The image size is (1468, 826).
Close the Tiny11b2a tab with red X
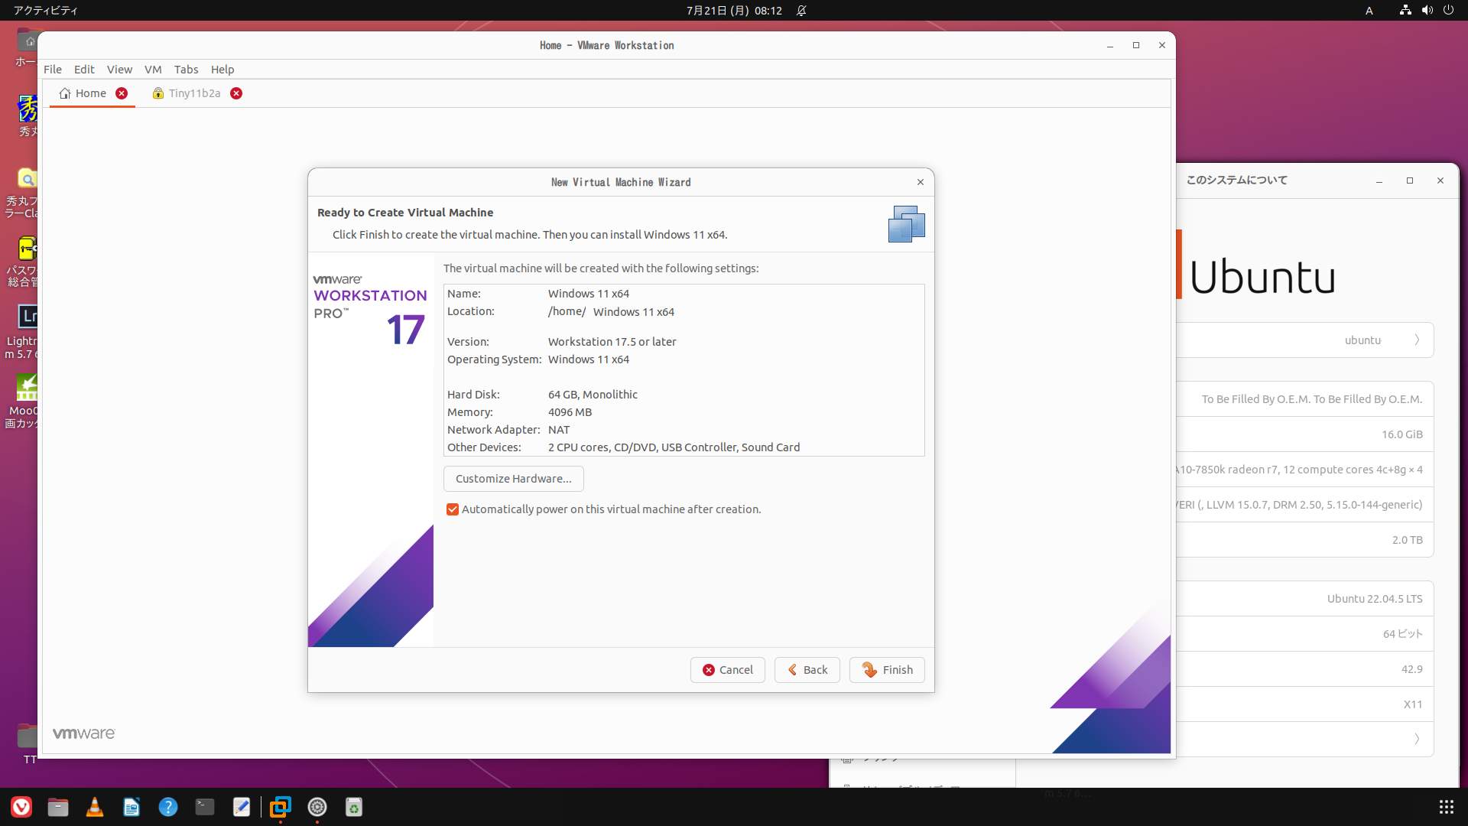tap(236, 93)
